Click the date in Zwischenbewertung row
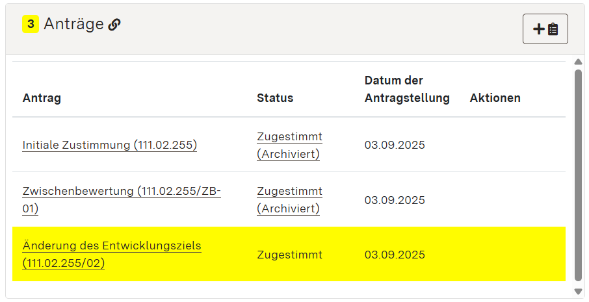 (395, 200)
